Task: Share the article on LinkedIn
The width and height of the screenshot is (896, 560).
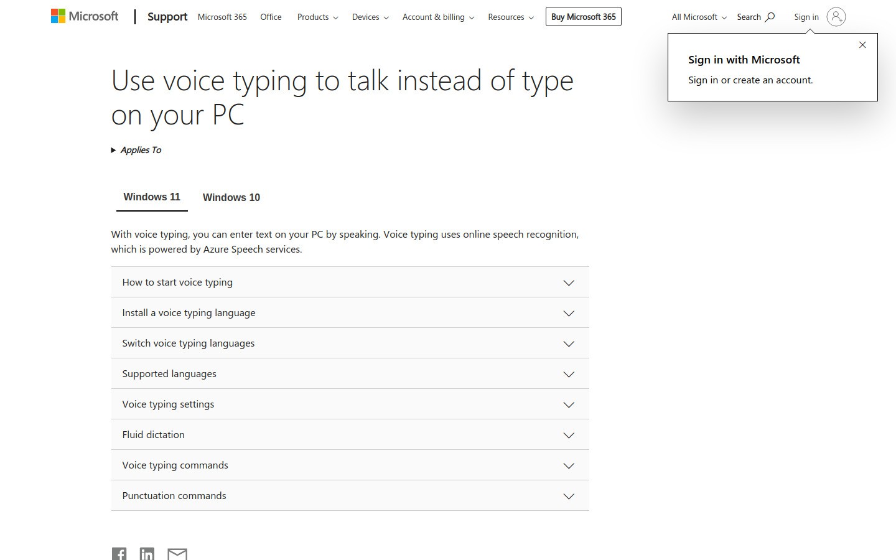Action: tap(147, 553)
